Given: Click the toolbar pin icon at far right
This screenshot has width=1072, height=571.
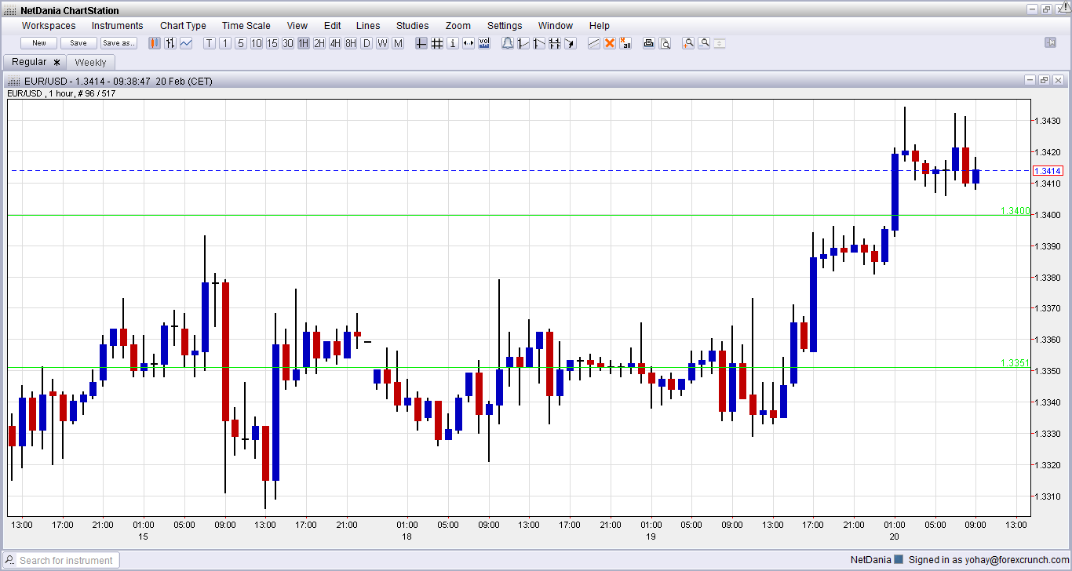Looking at the screenshot, I should point(1051,42).
